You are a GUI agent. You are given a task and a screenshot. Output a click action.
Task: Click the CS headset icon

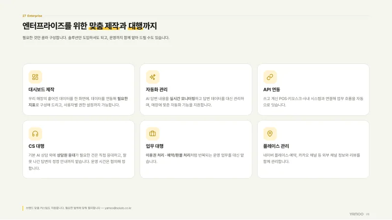(x=35, y=134)
